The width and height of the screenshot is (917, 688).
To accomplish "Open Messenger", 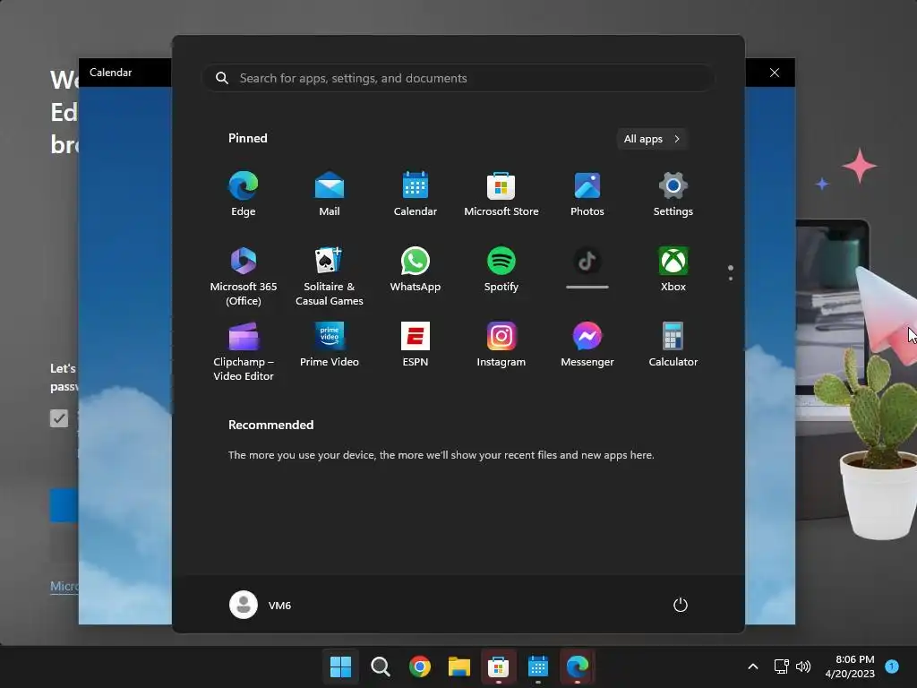I will coord(587,345).
